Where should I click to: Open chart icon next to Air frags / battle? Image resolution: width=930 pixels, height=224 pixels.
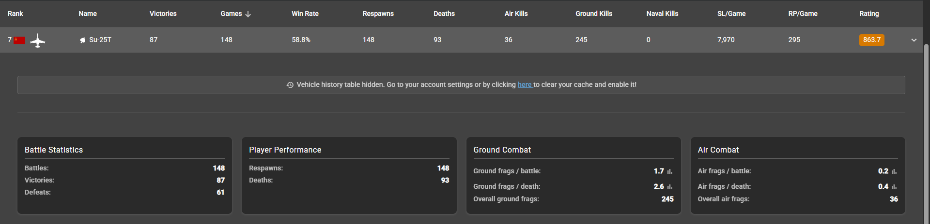tap(894, 171)
